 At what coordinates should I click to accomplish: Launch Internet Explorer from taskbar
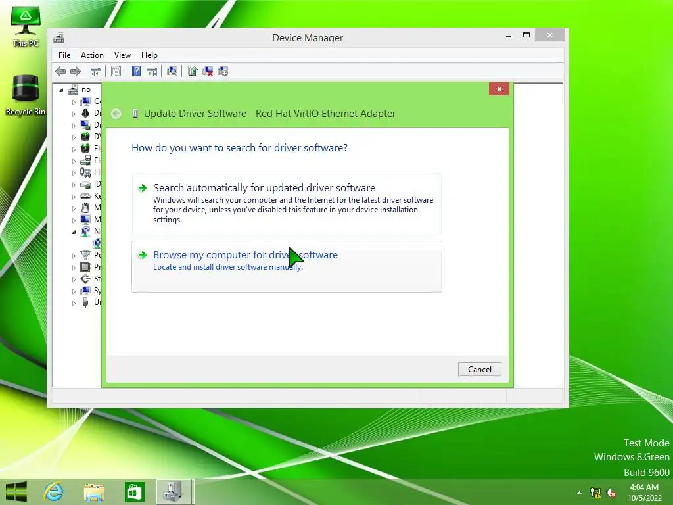[x=54, y=492]
